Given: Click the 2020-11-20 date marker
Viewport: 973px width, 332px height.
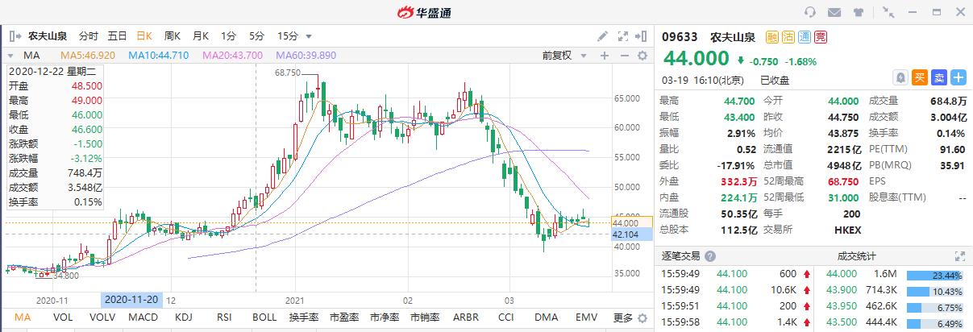Looking at the screenshot, I should click(x=131, y=299).
